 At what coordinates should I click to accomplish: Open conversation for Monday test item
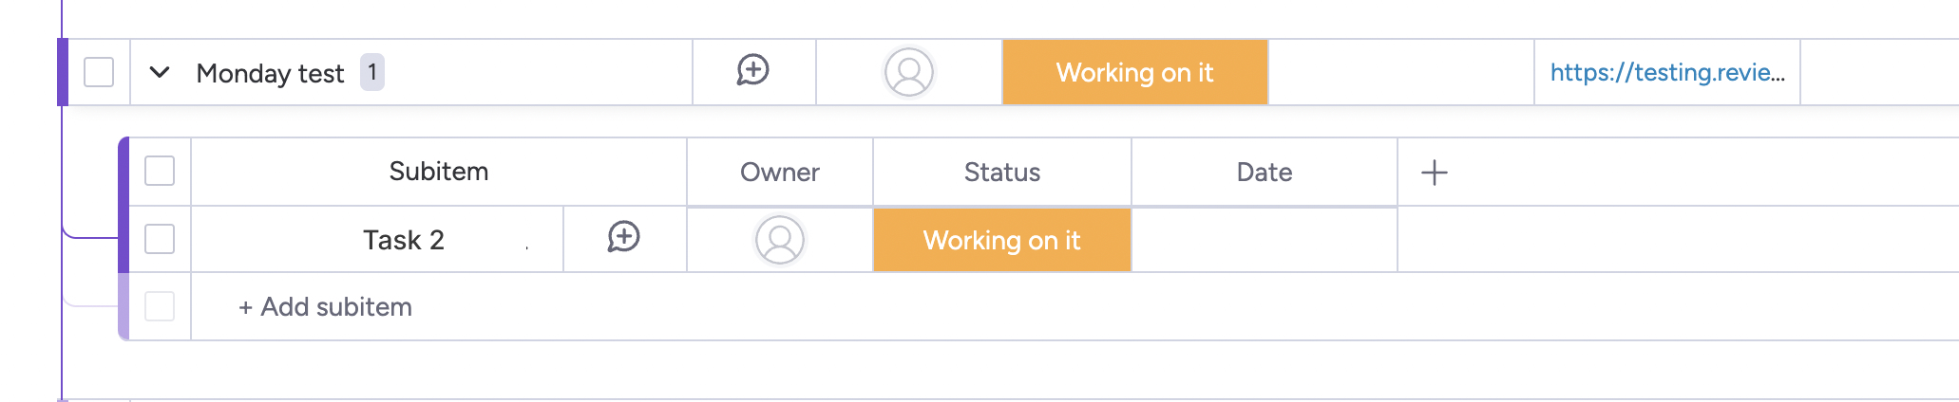(752, 71)
